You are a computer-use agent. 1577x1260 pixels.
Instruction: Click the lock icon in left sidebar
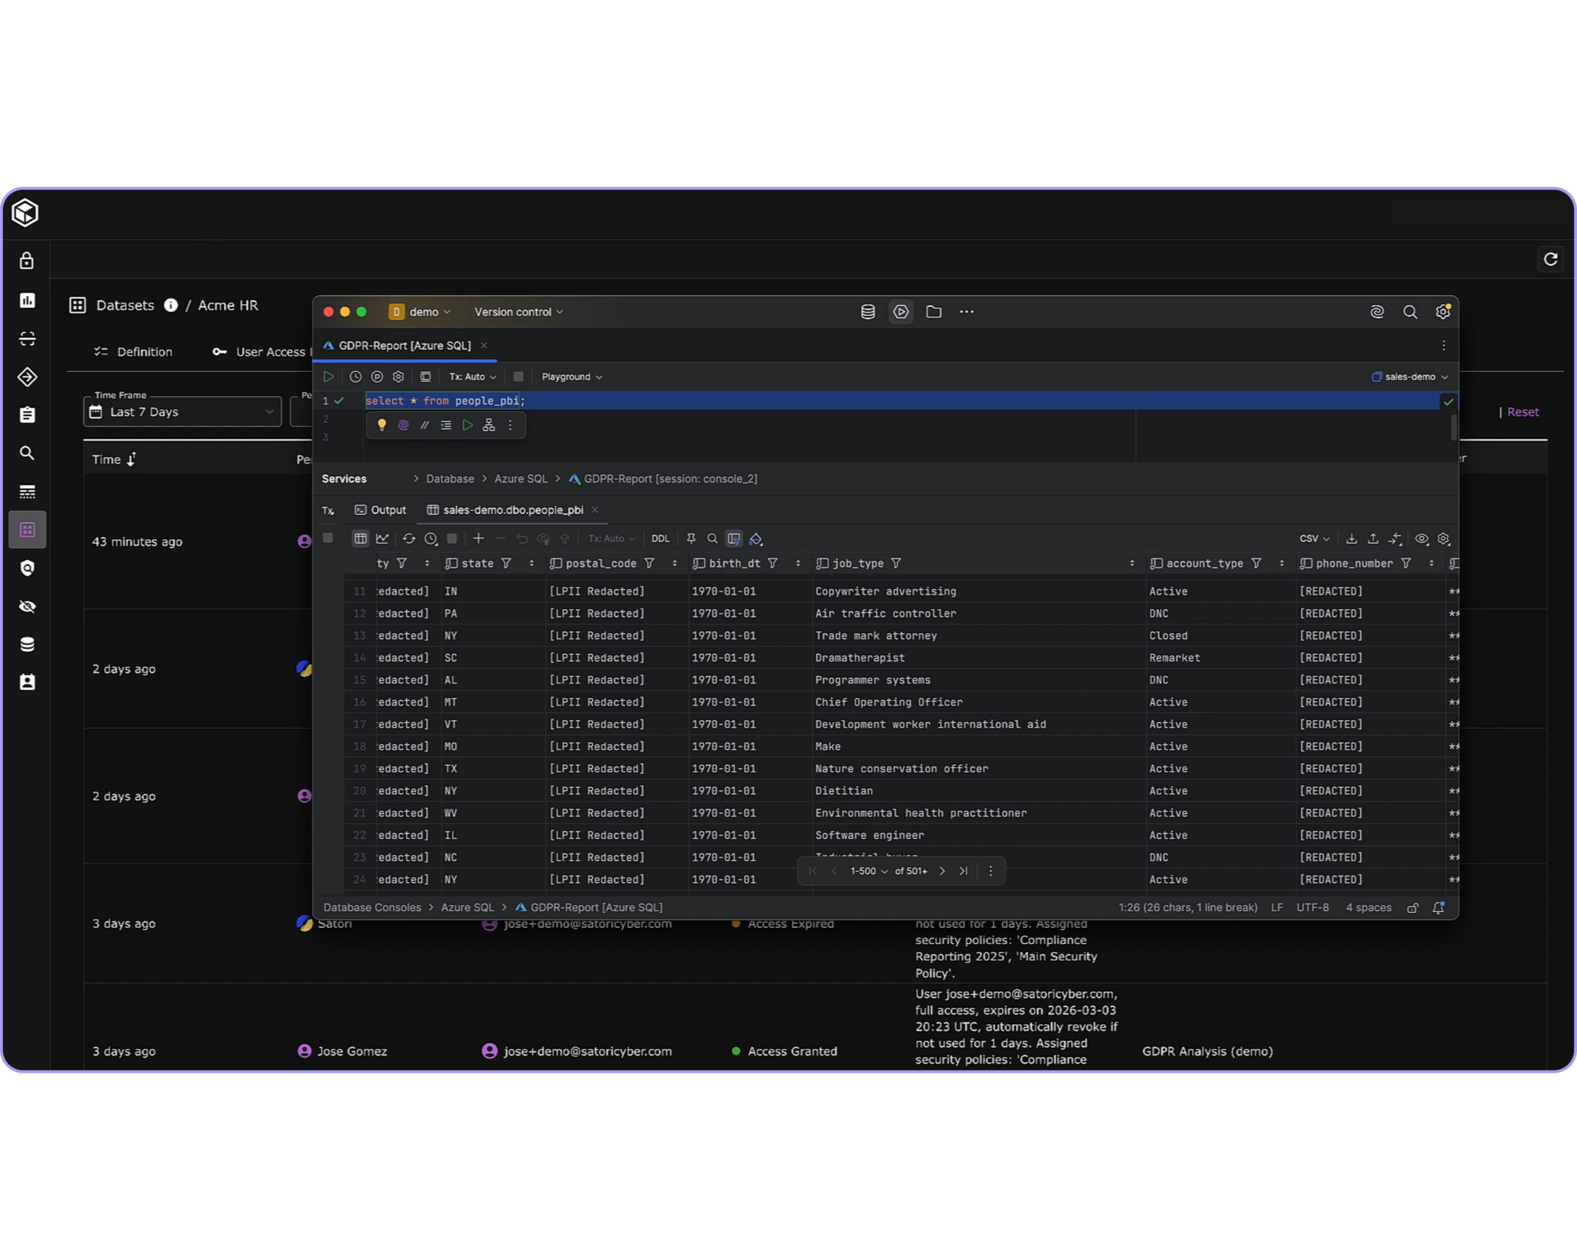[27, 261]
